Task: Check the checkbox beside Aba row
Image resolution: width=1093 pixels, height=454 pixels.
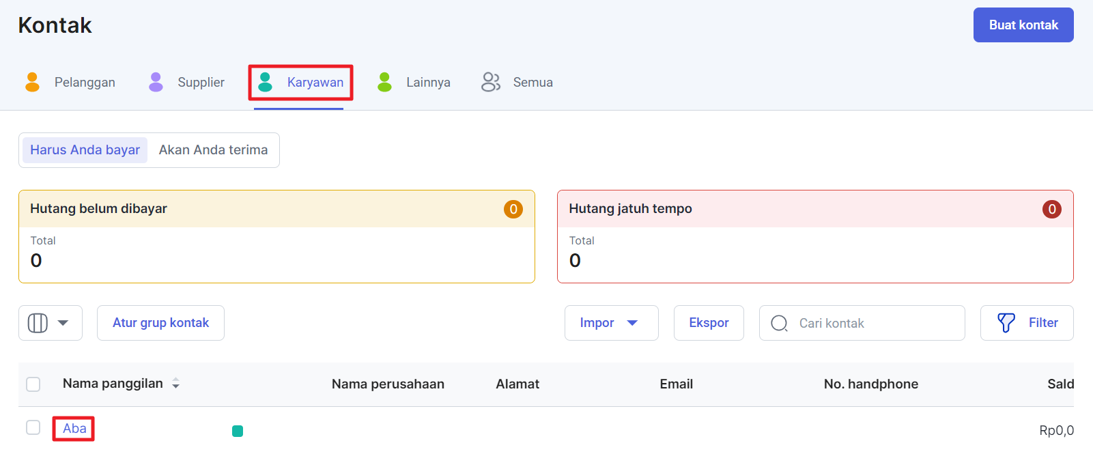Action: point(33,427)
